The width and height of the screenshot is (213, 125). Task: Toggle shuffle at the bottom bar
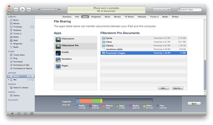pyautogui.click(x=19, y=113)
